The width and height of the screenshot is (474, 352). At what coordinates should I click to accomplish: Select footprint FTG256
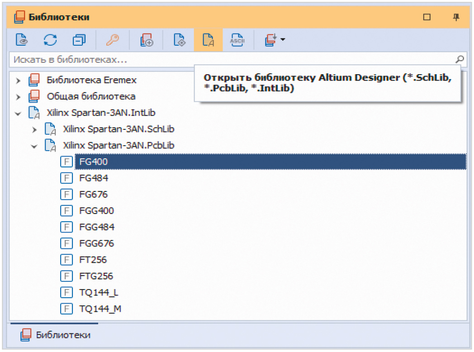point(96,276)
